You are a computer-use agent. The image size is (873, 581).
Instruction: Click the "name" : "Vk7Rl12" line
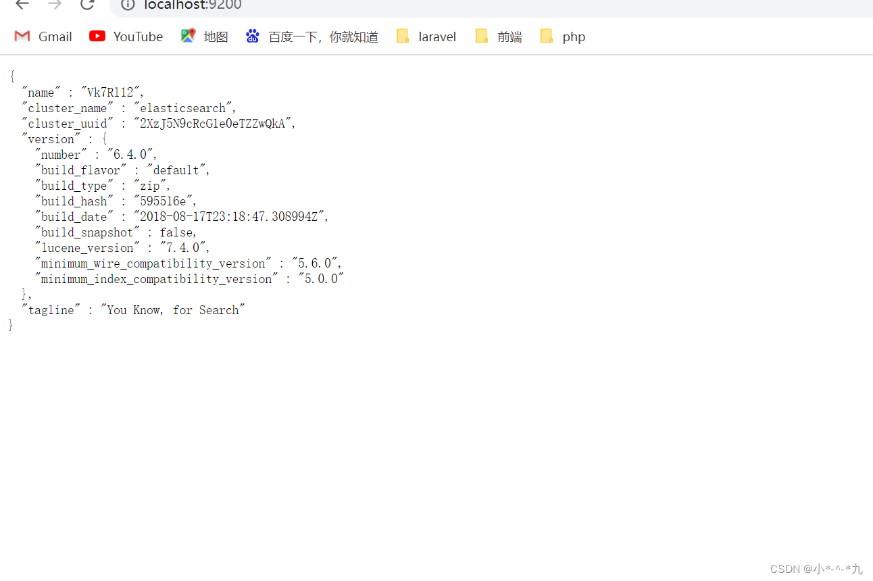(83, 93)
